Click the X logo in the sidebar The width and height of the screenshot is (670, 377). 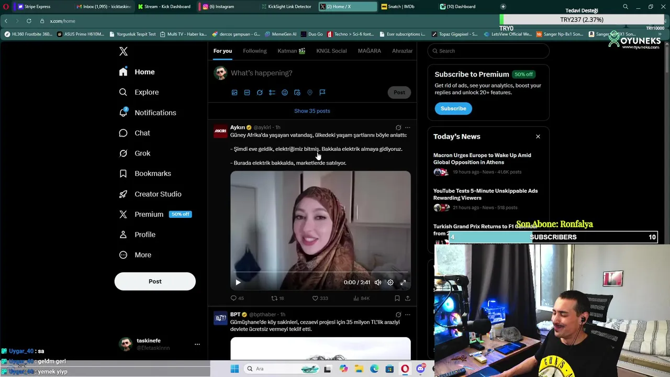124,51
